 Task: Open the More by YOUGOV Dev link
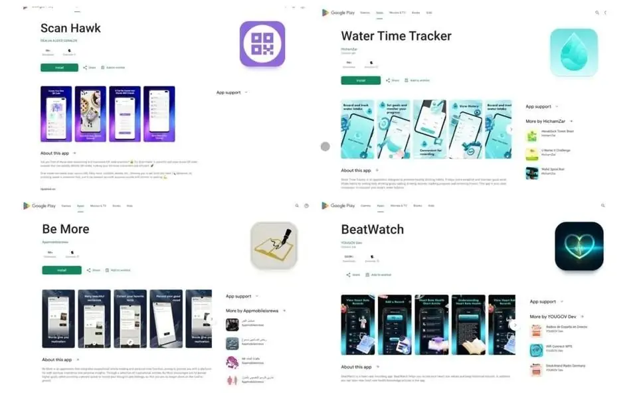click(557, 317)
